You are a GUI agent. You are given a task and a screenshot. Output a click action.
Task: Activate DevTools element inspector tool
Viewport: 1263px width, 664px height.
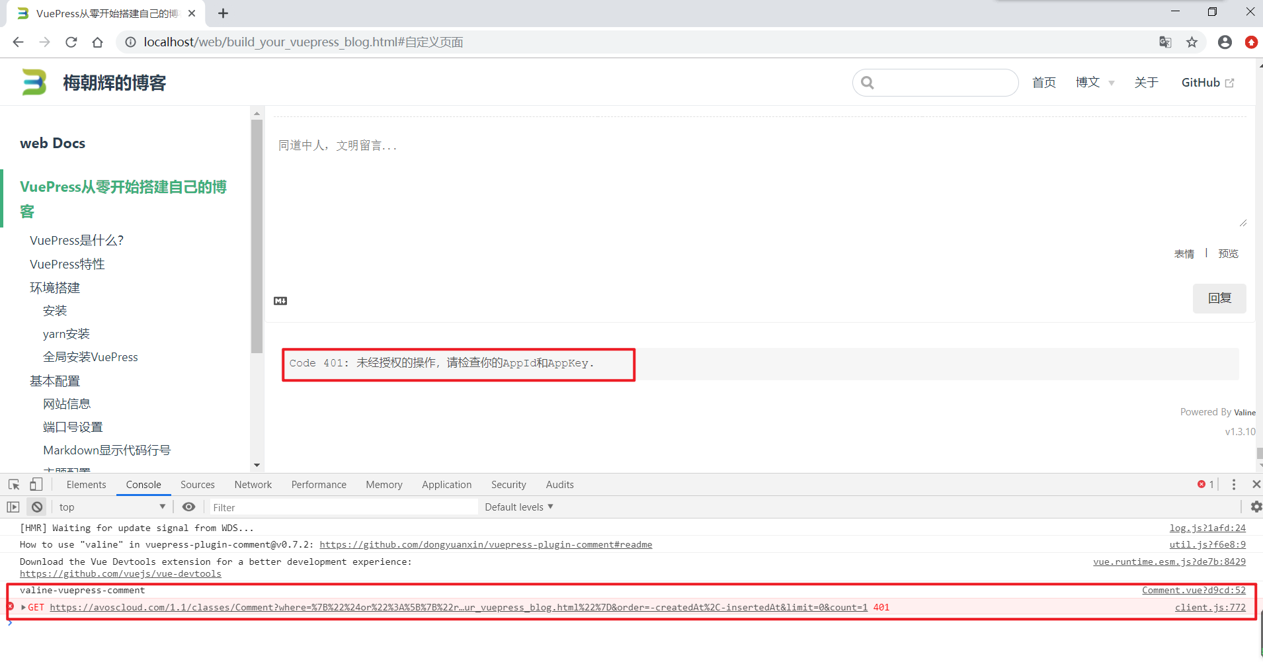(14, 485)
